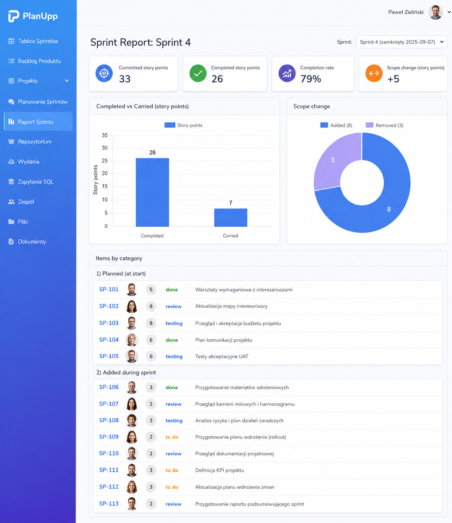The height and width of the screenshot is (523, 452).
Task: Click the assignee avatar on SP-108
Action: coord(132,420)
